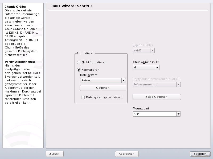
Task: Enable "Dateisystem verschlüsseln" checkbox
Action: coord(83,97)
